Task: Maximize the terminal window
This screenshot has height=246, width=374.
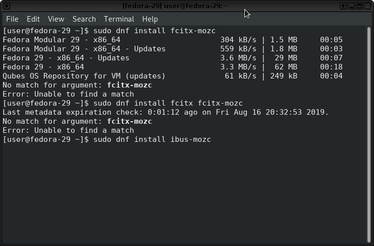Action: [x=359, y=6]
